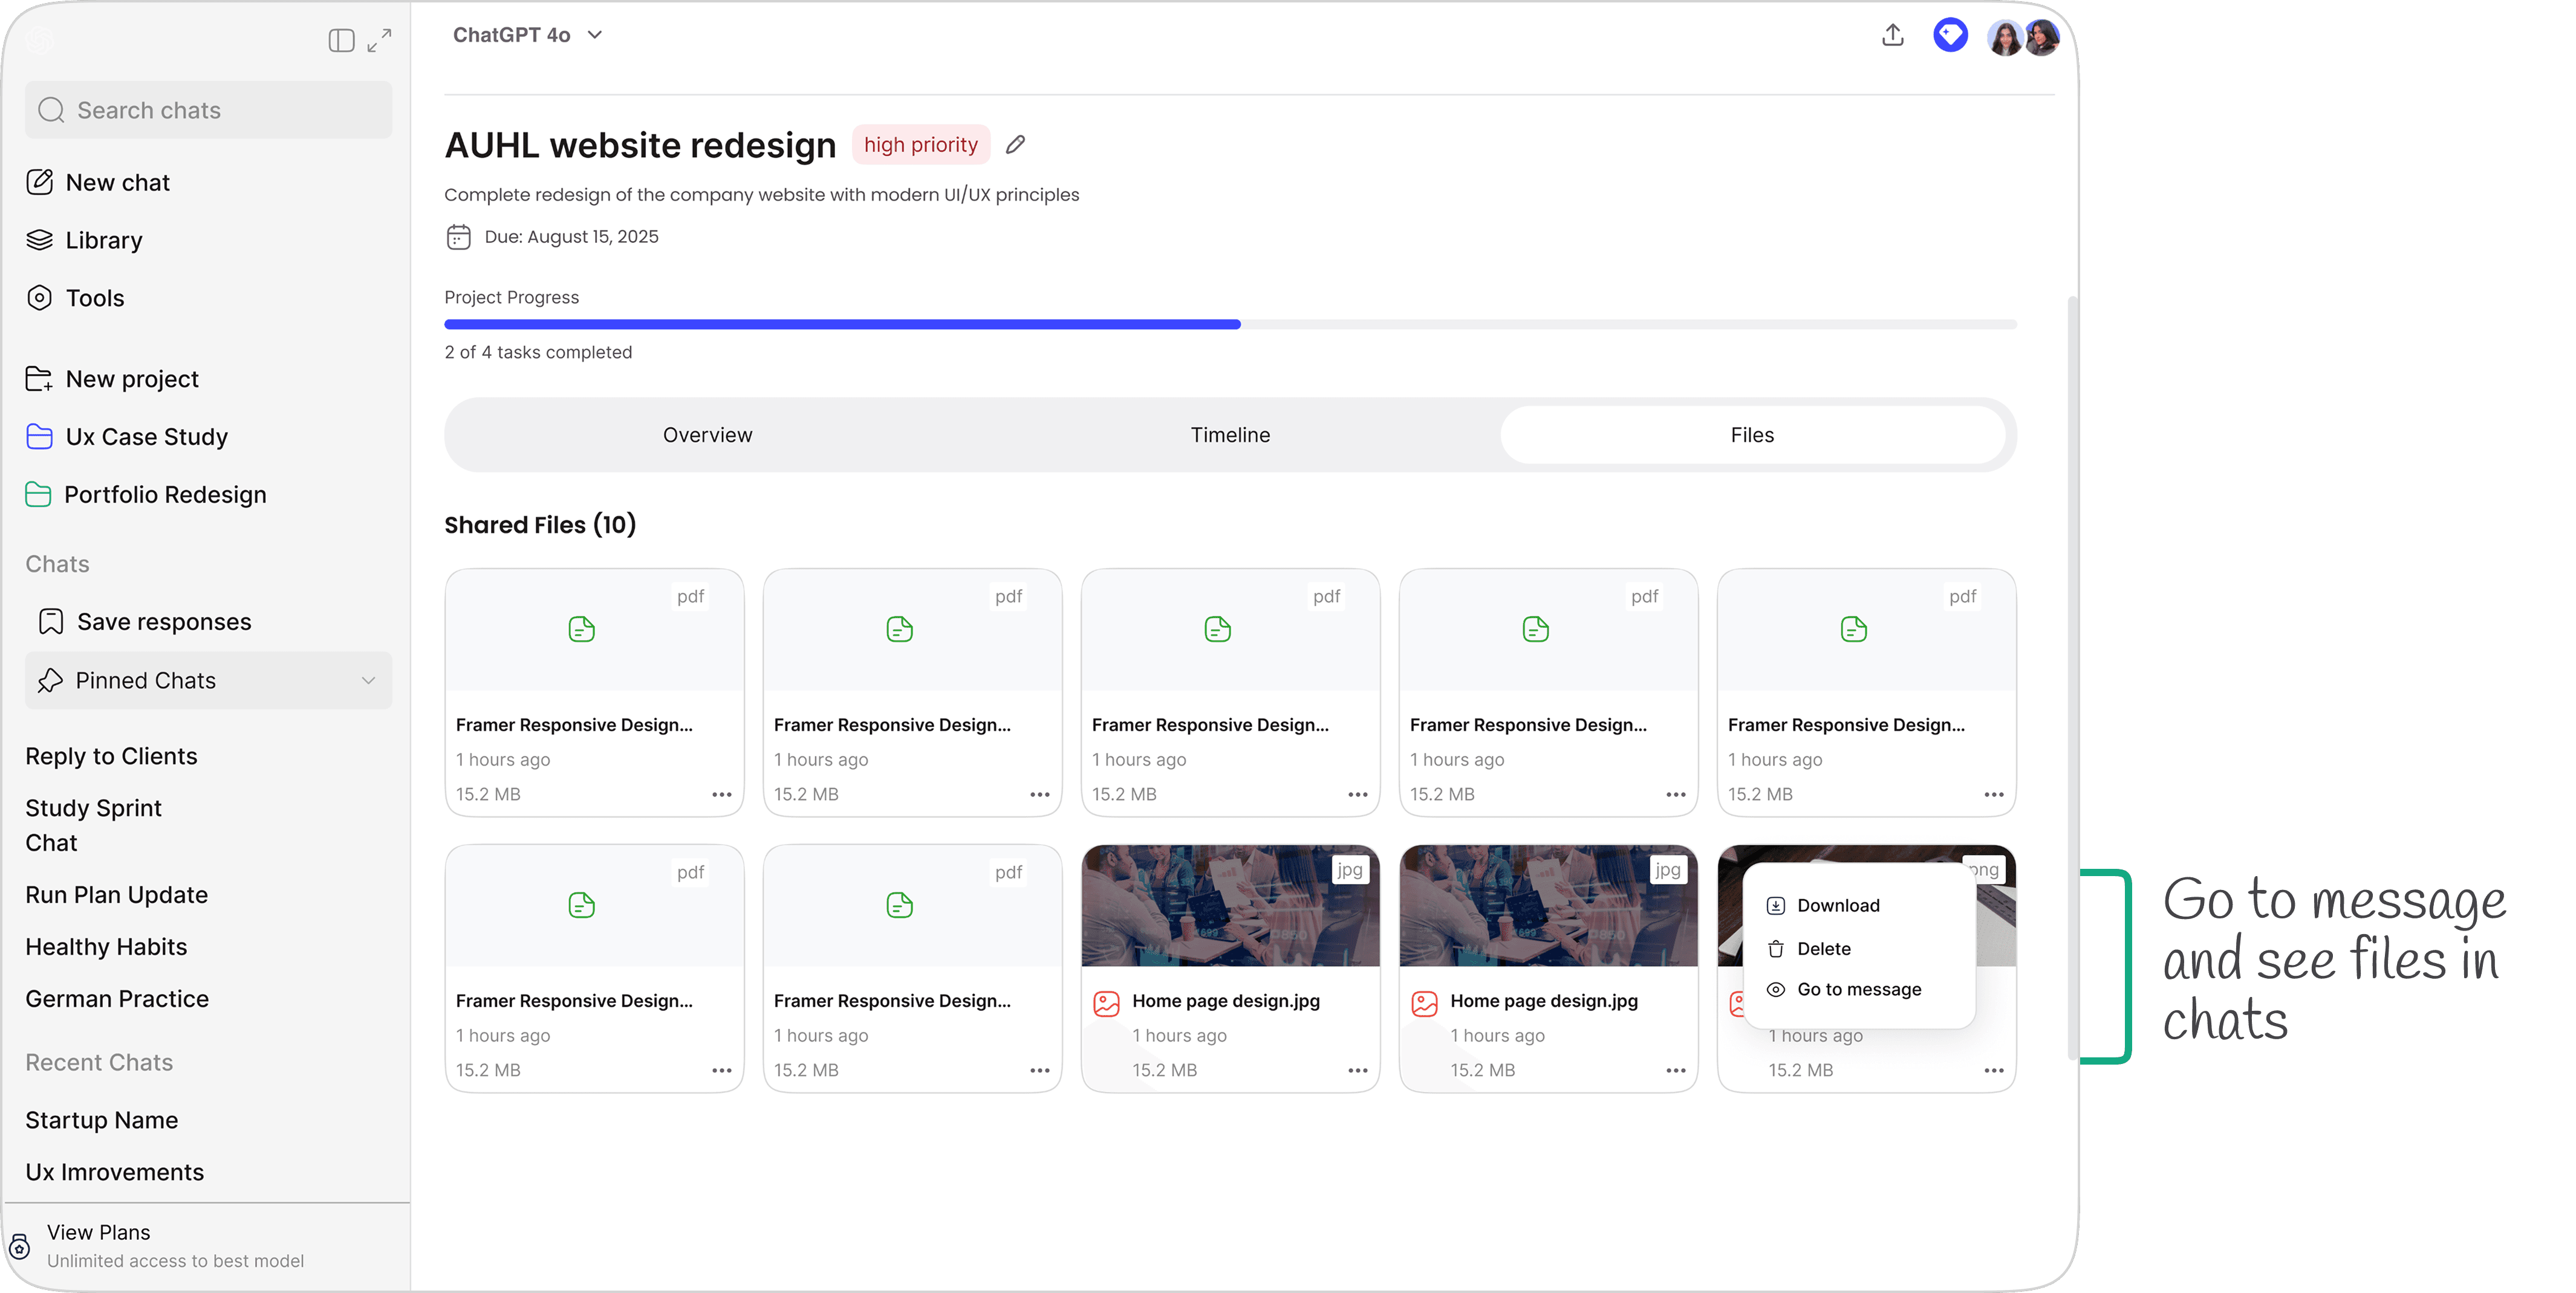Open Tools in the sidebar
Screen dimensions: 2576x1293
(x=94, y=298)
